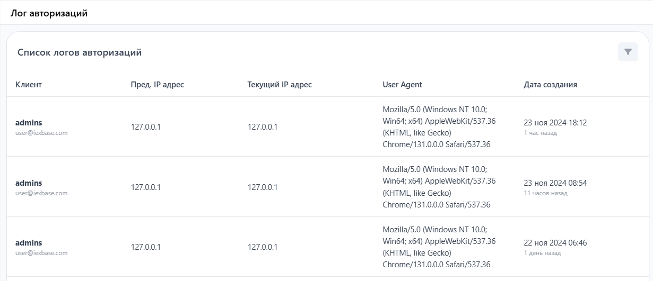Click the User Agent text in first row

439,126
